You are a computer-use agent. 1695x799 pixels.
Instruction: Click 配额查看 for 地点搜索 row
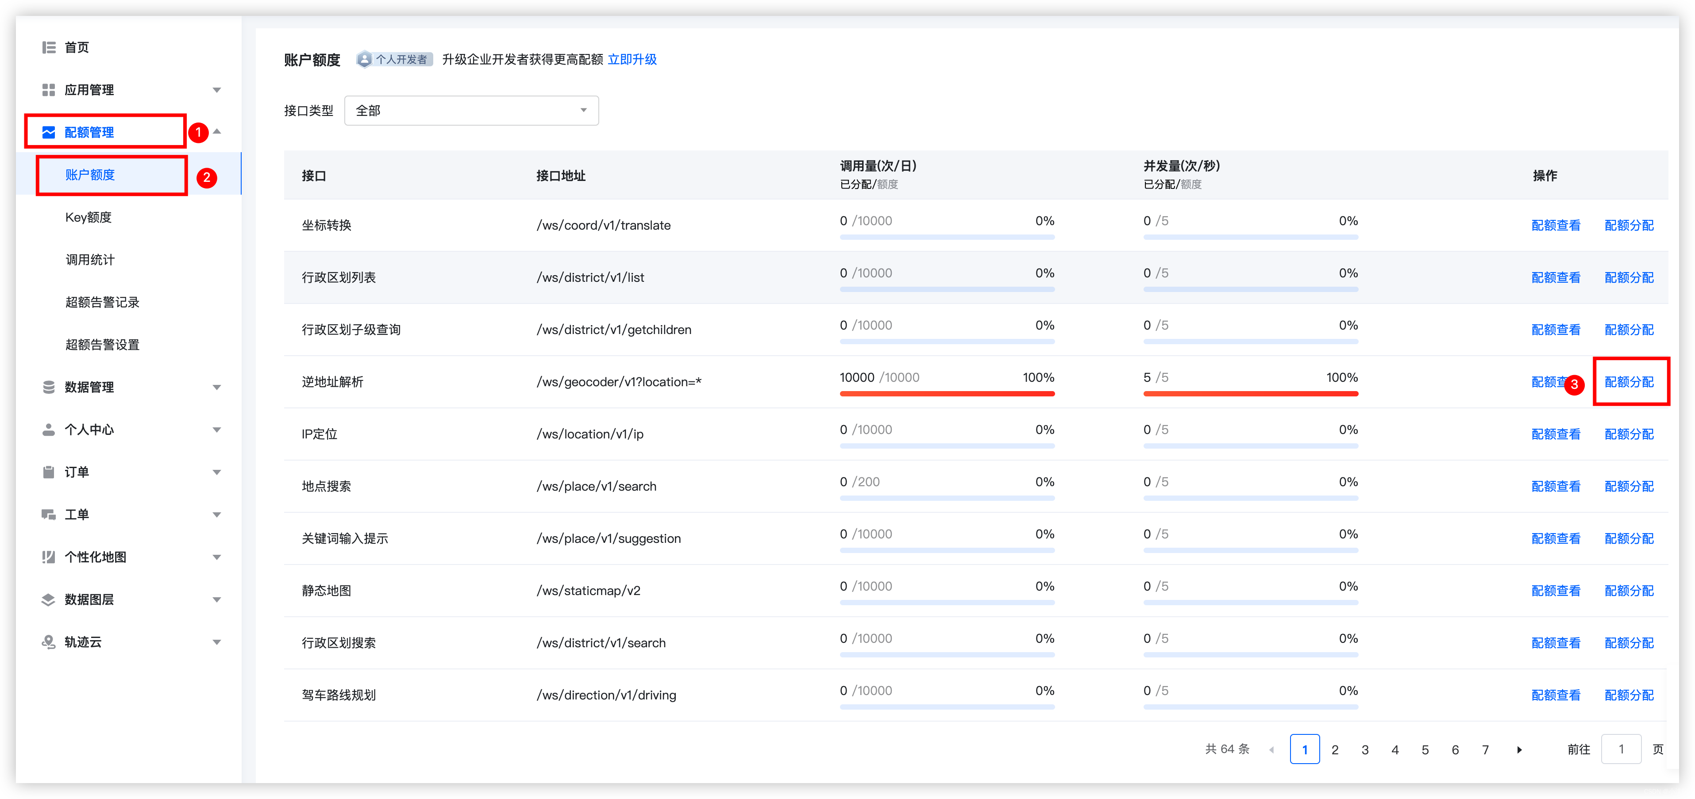click(1556, 487)
